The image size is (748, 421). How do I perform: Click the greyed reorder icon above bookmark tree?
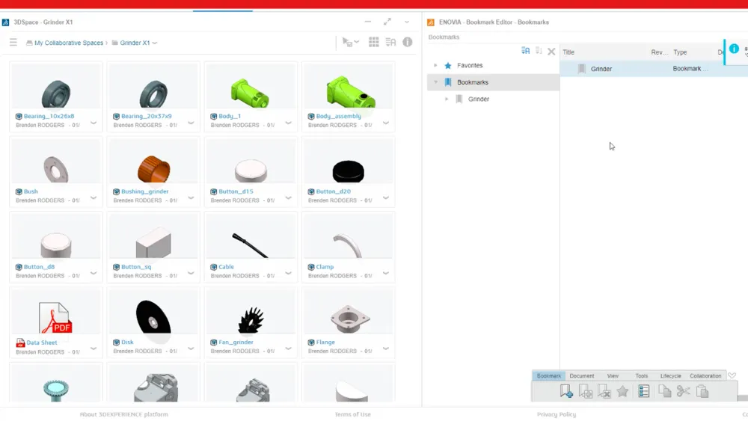pyautogui.click(x=539, y=51)
